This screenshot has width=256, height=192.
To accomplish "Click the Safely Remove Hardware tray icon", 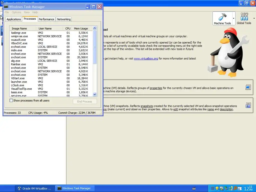I will click(x=226, y=188).
